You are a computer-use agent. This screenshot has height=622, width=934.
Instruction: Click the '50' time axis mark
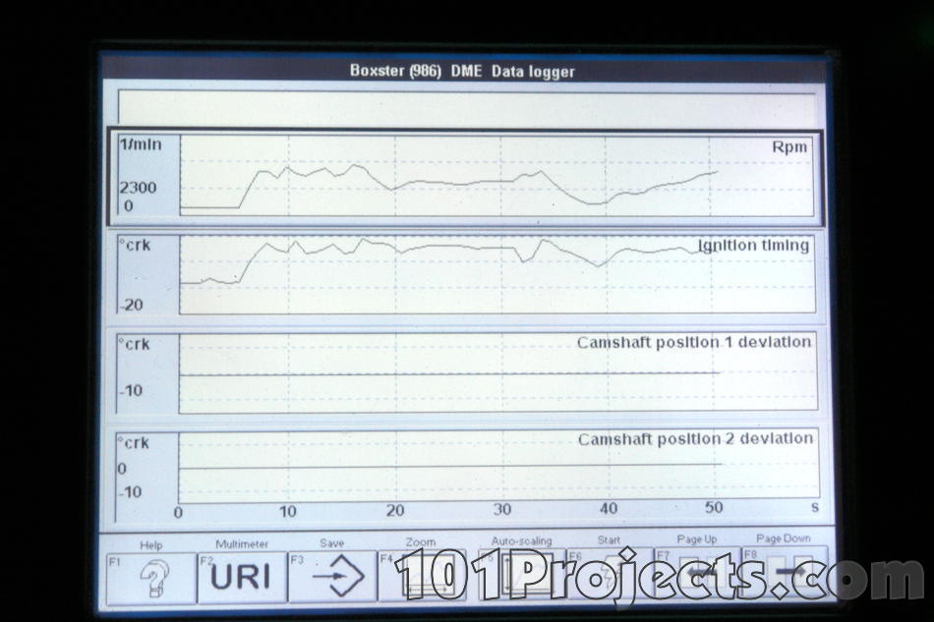(714, 507)
